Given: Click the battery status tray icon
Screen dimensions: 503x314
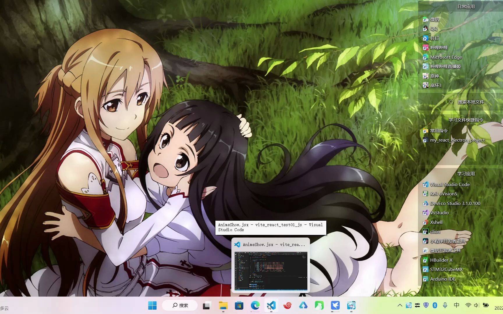Looking at the screenshot, I should [486, 305].
